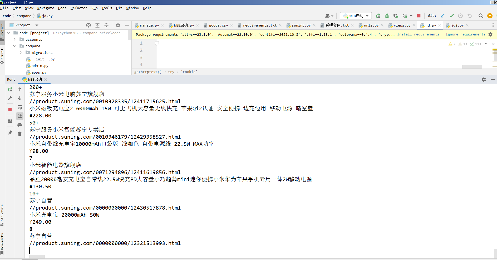Screen dimensions: 497x260
Task: Open the File menu
Action: click(4, 8)
